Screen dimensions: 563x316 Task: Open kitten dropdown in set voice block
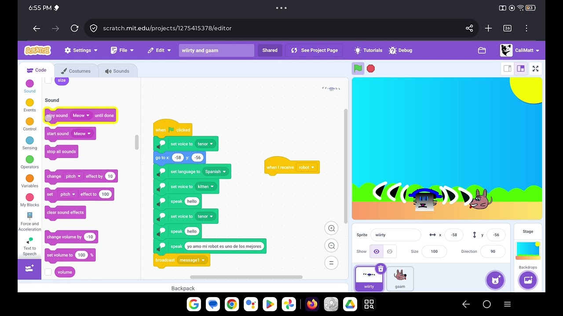click(205, 187)
